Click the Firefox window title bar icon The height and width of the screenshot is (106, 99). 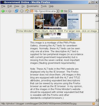pos(2,2)
